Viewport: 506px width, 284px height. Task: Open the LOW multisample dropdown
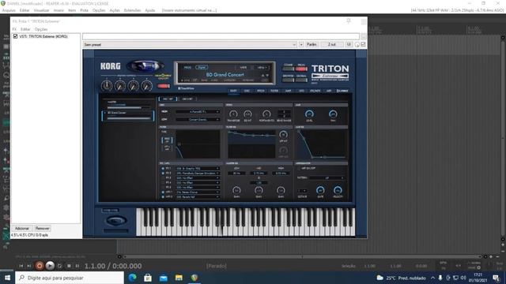(x=198, y=119)
